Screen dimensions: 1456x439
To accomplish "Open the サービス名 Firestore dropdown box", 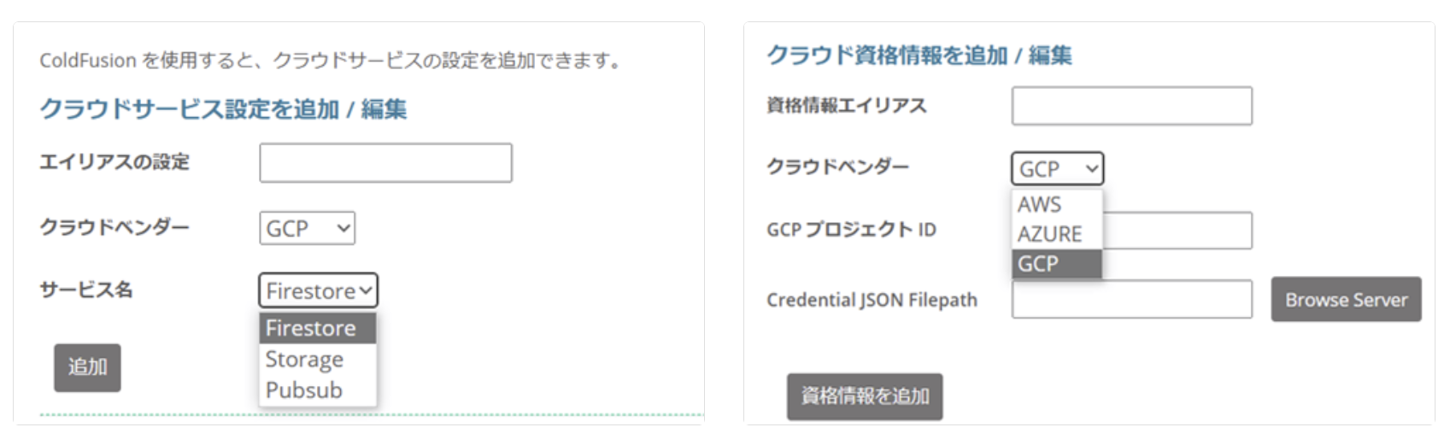I will pos(318,290).
